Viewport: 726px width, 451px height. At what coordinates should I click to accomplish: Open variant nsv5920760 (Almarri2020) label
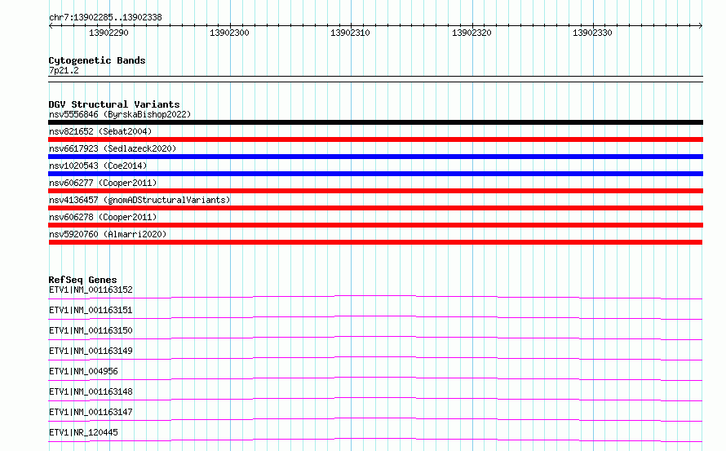point(108,234)
